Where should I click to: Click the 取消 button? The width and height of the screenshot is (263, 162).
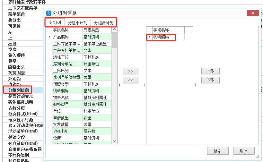point(244,151)
